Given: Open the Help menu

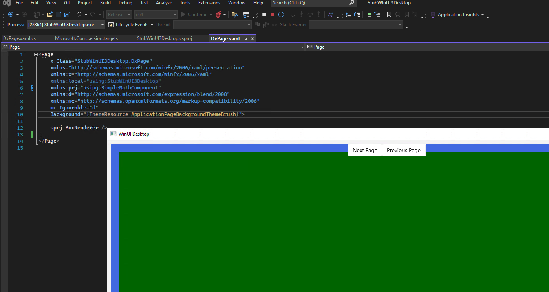Looking at the screenshot, I should 258,3.
